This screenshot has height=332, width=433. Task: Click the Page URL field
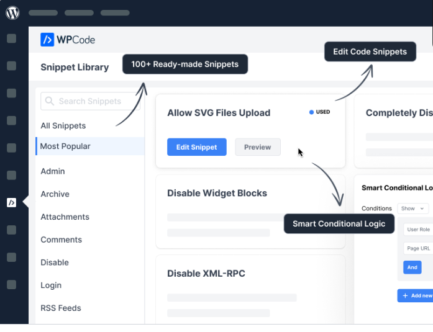tap(418, 248)
